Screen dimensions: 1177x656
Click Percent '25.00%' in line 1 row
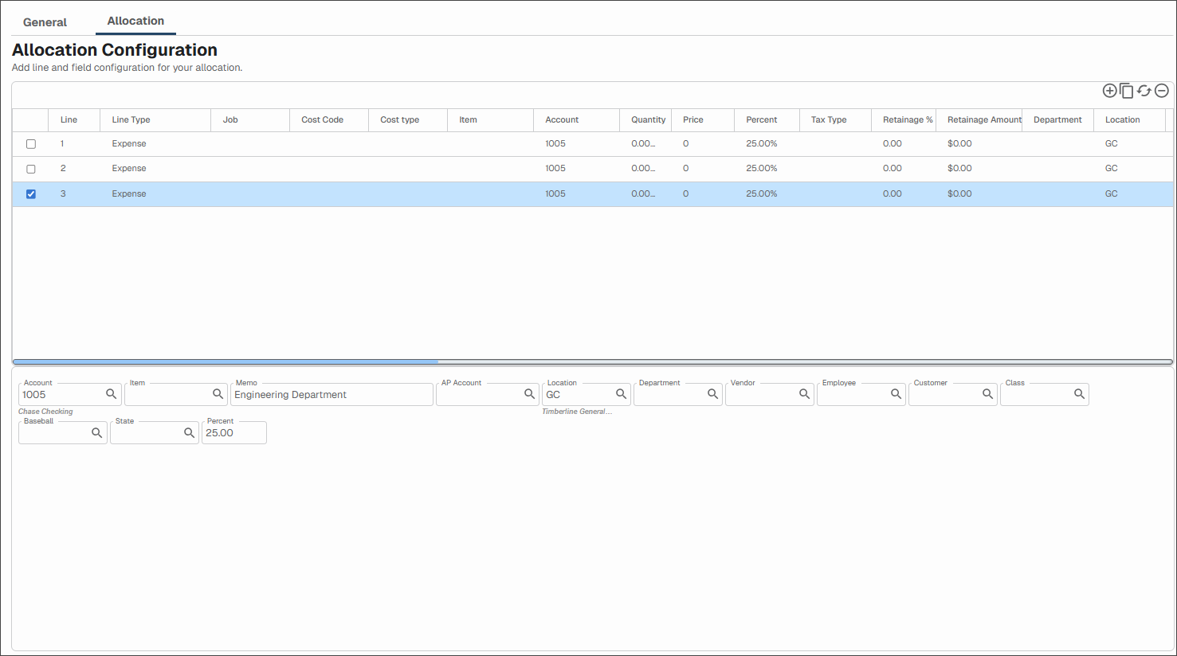click(762, 144)
